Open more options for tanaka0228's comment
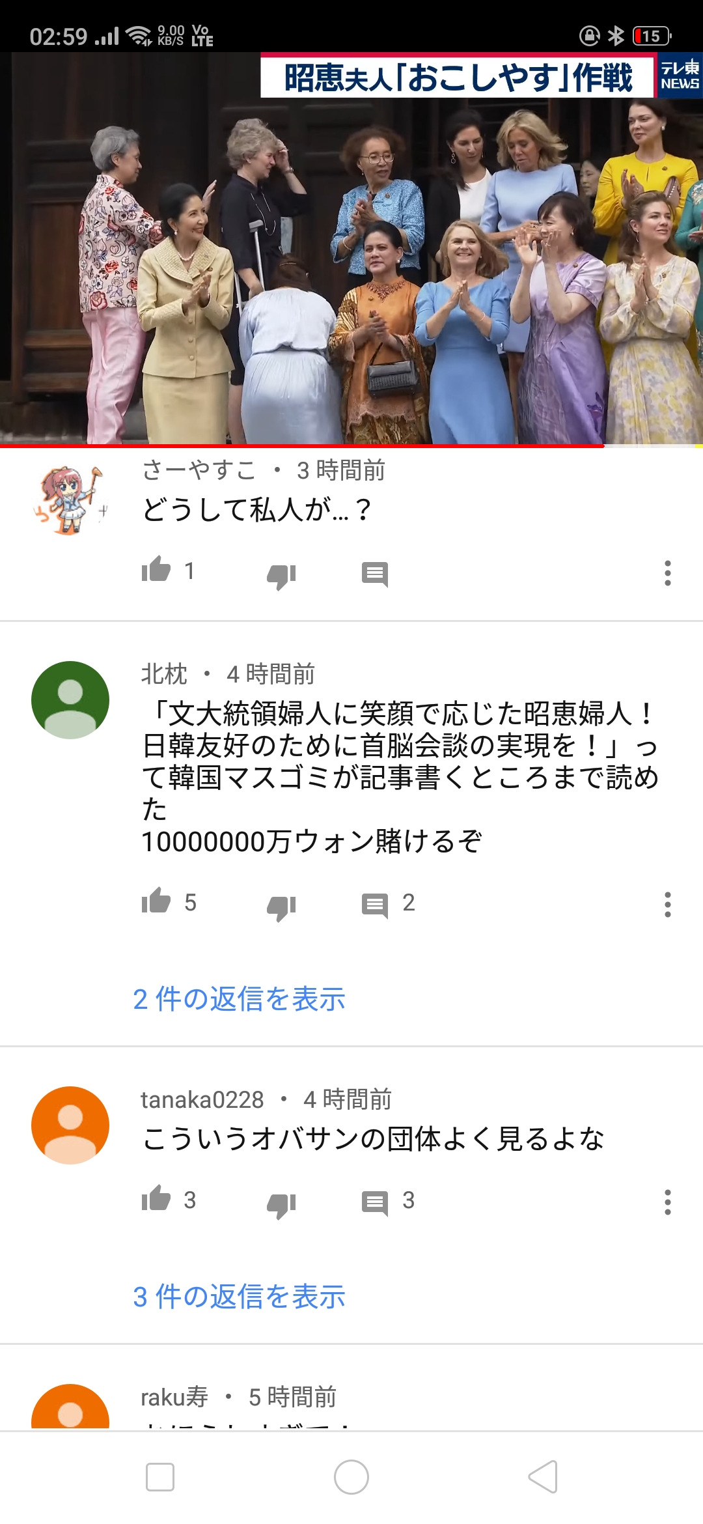The height and width of the screenshot is (1524, 703). coord(667,1202)
